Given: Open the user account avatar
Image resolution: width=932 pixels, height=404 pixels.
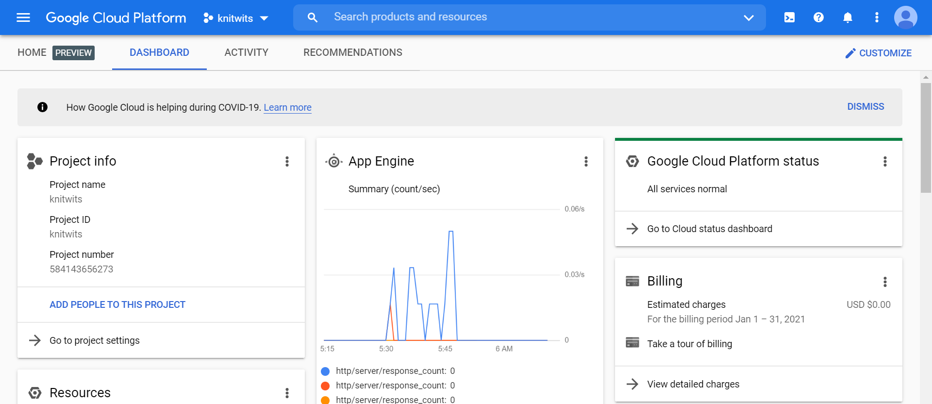Looking at the screenshot, I should [906, 17].
